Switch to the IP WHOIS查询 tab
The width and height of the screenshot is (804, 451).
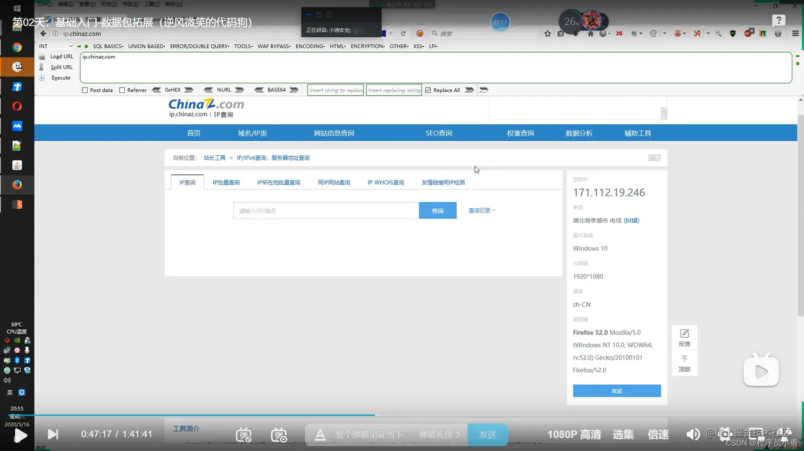click(x=386, y=182)
